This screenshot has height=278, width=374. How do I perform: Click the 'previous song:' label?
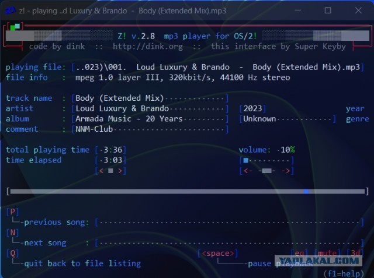pyautogui.click(x=57, y=223)
